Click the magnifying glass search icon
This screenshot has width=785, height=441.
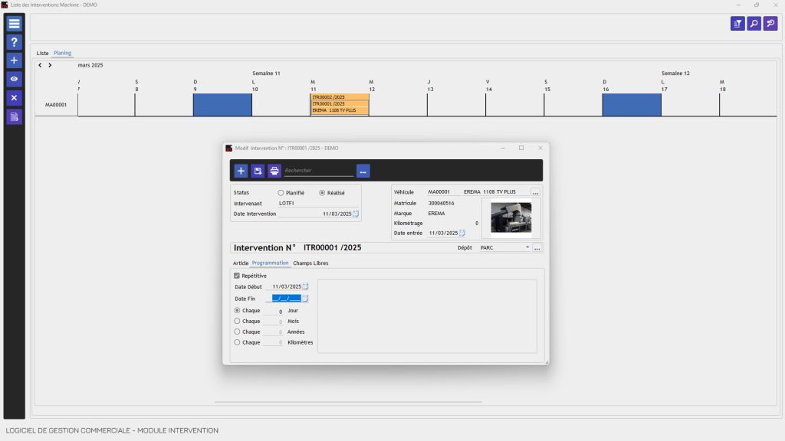(x=754, y=24)
